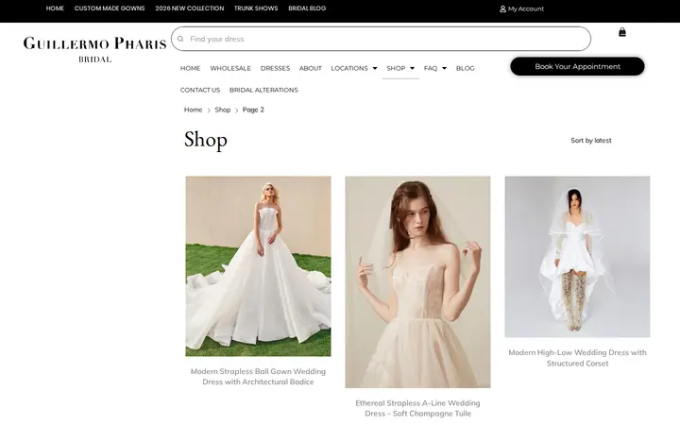Open Locations menu item
Screen dimensions: 680x425
(349, 68)
